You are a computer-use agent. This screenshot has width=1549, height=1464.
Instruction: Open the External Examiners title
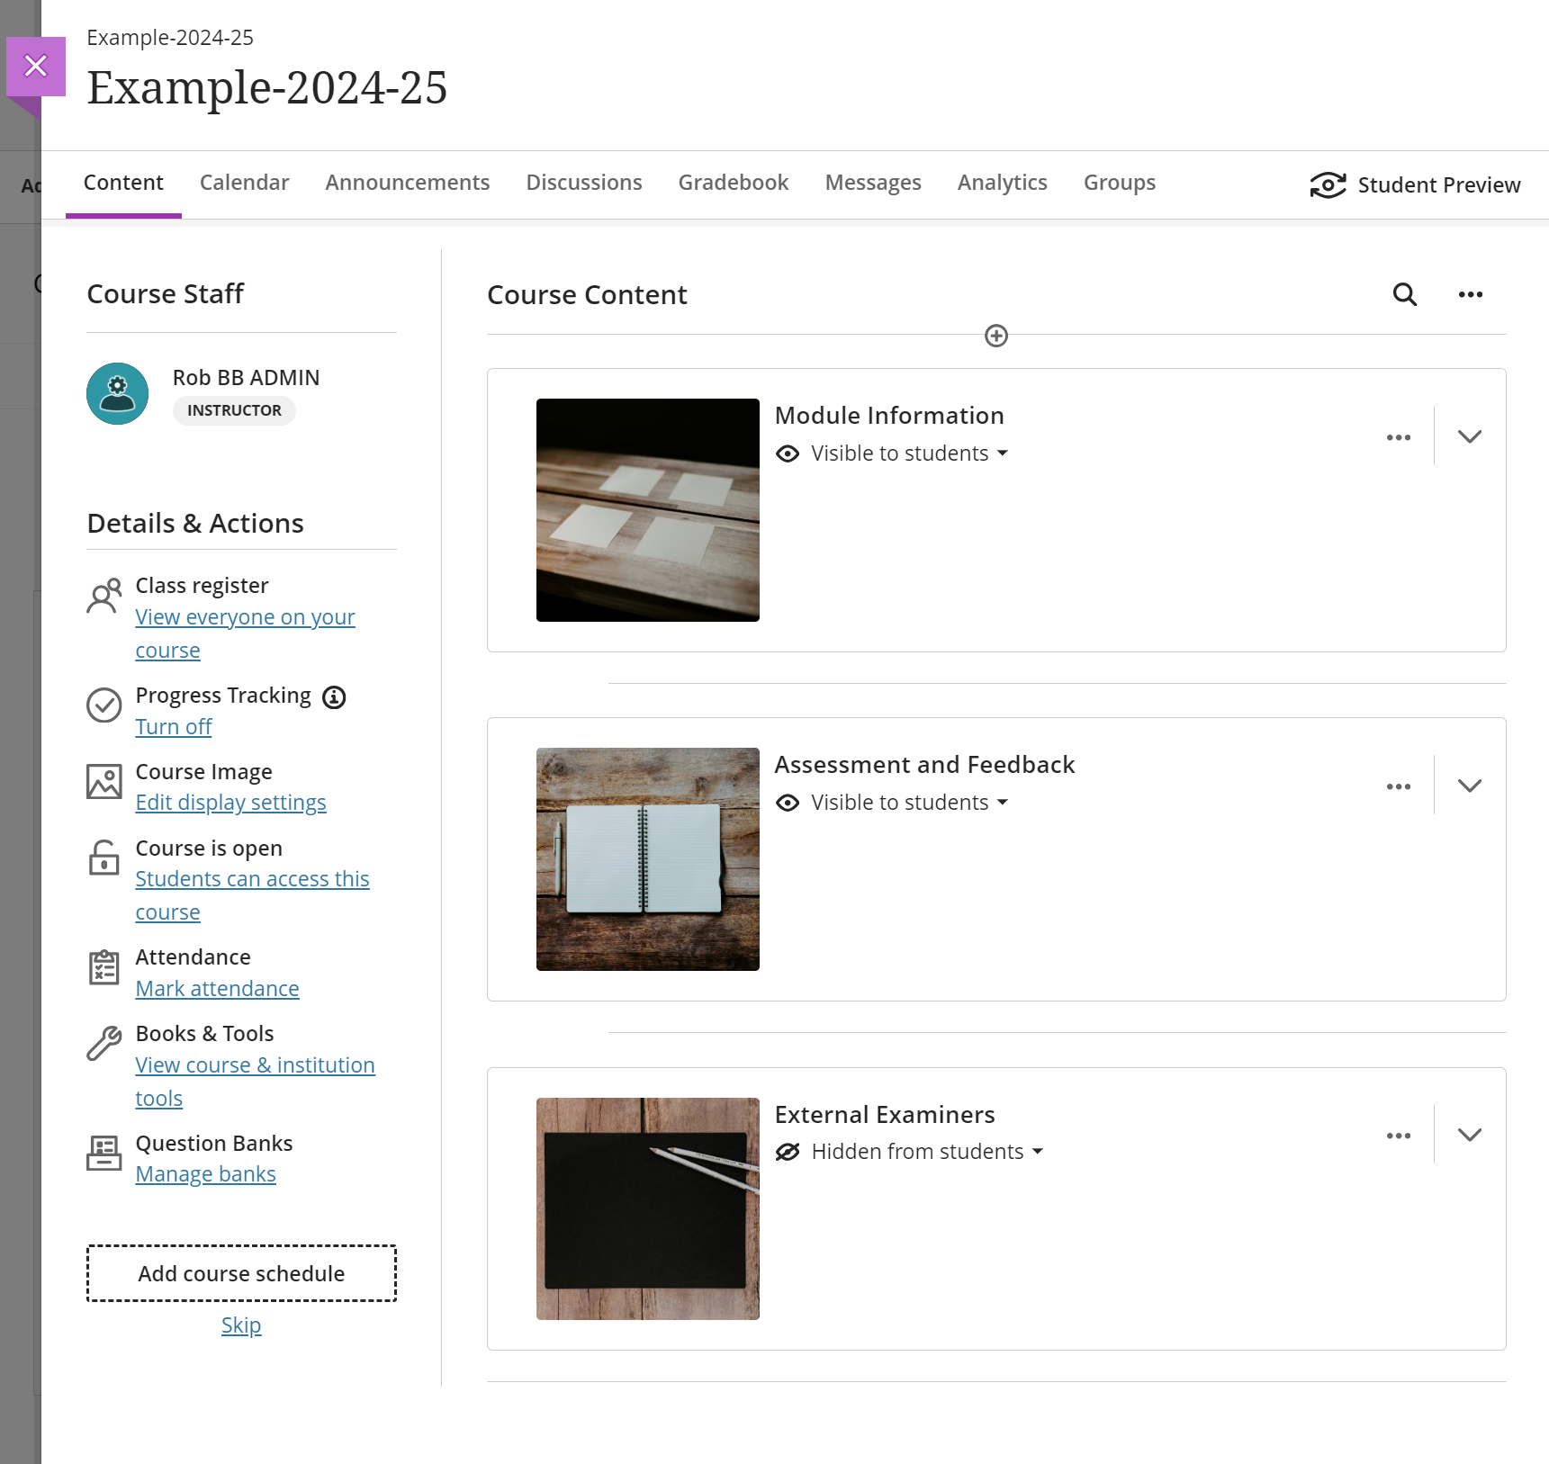[885, 1115]
